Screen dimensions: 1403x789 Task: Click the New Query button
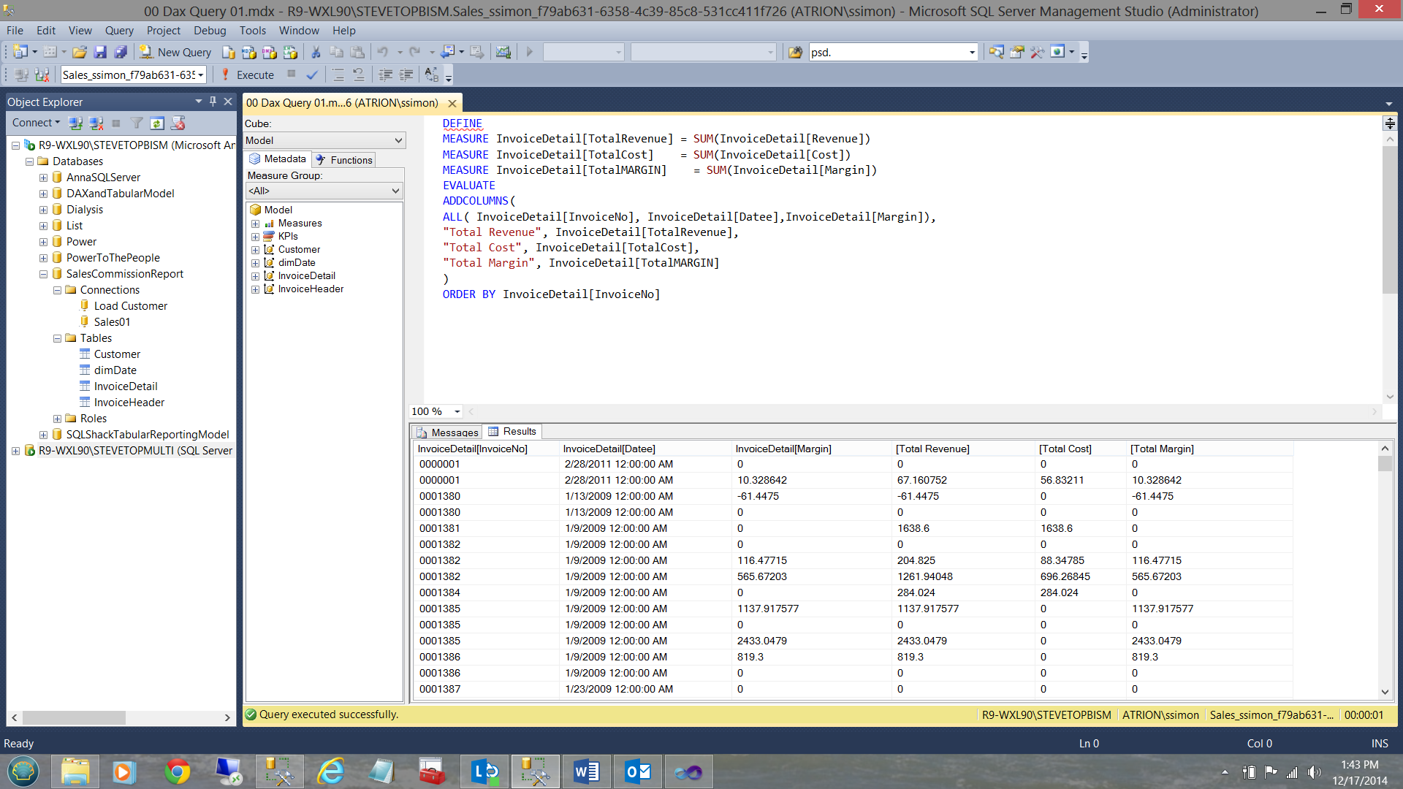coord(175,52)
